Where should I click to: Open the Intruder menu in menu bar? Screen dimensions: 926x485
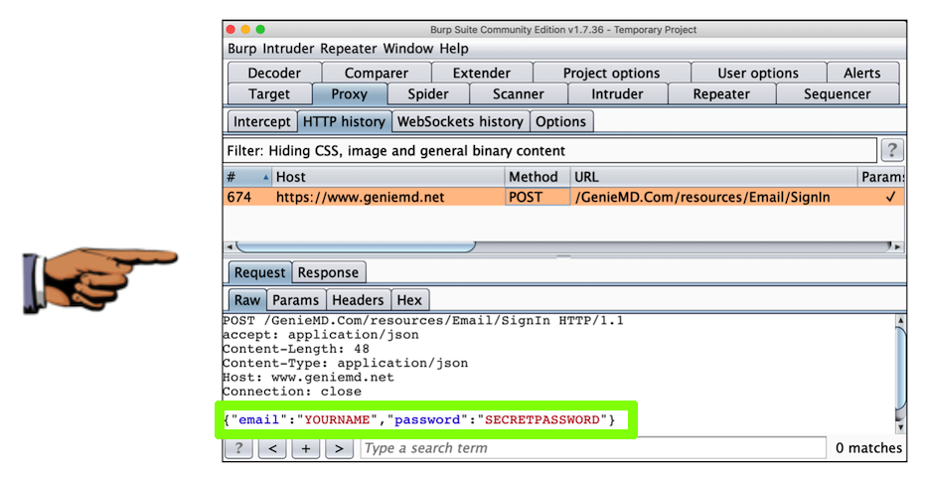[x=288, y=49]
